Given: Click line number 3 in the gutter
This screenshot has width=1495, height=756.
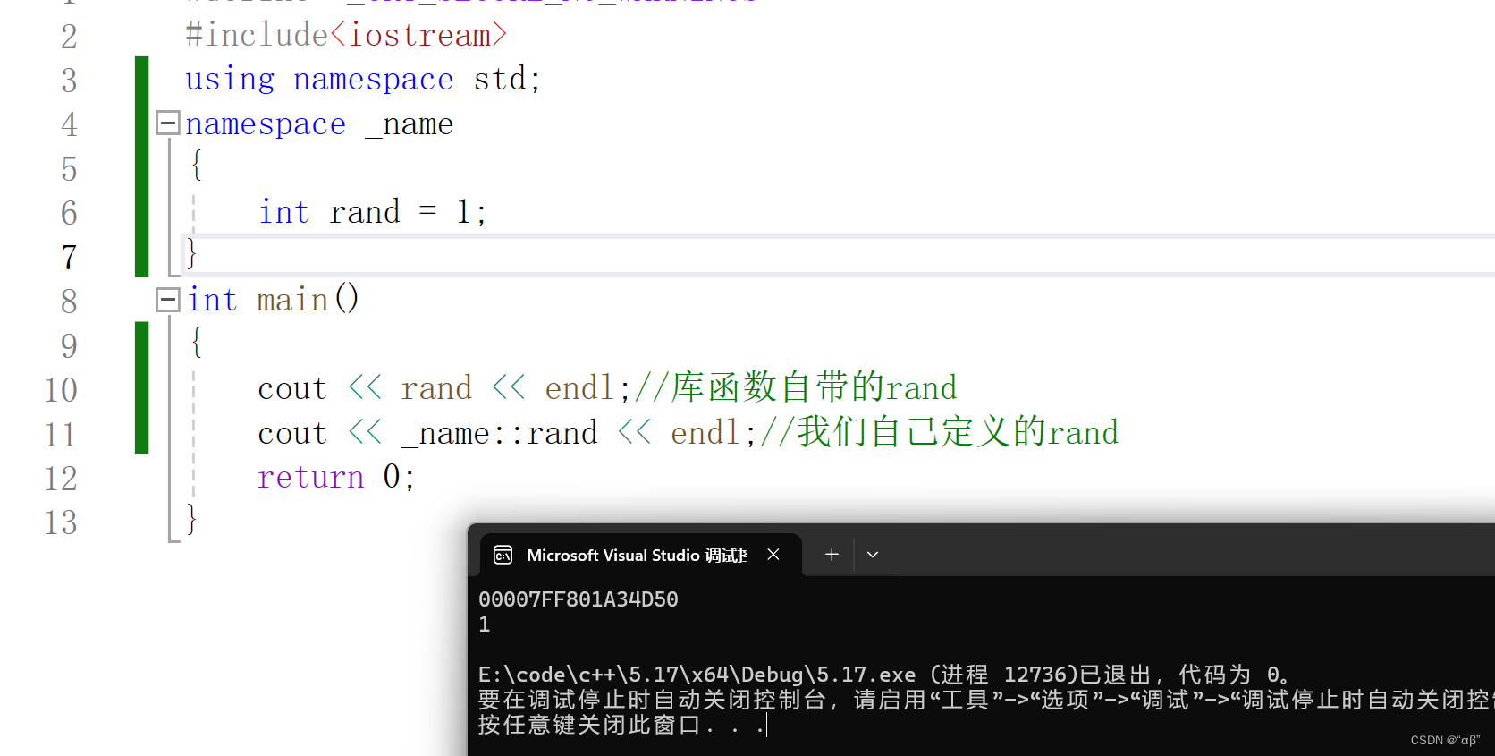Looking at the screenshot, I should click(x=69, y=81).
